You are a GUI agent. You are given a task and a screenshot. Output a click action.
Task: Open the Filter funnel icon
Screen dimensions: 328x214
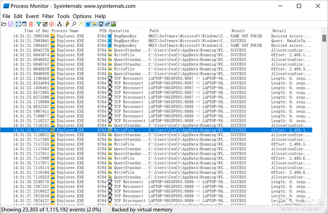(39, 24)
